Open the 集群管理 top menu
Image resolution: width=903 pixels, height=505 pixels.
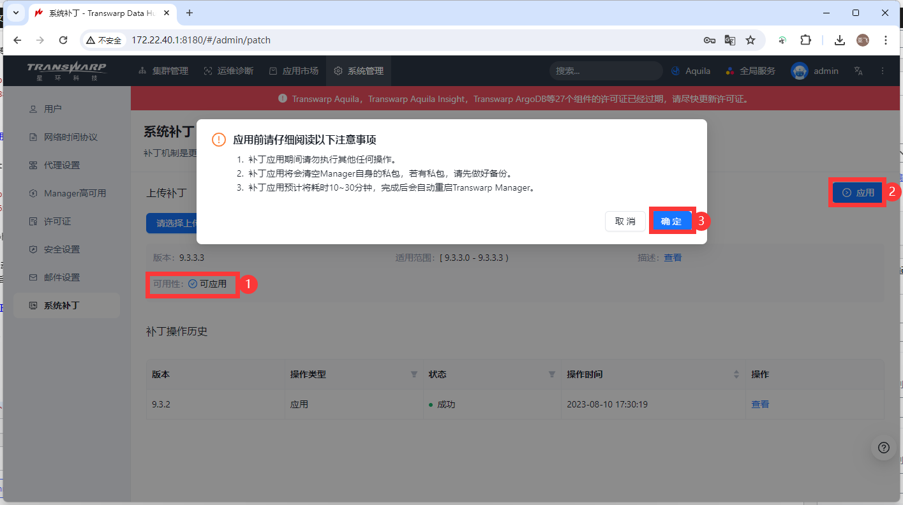(x=163, y=71)
